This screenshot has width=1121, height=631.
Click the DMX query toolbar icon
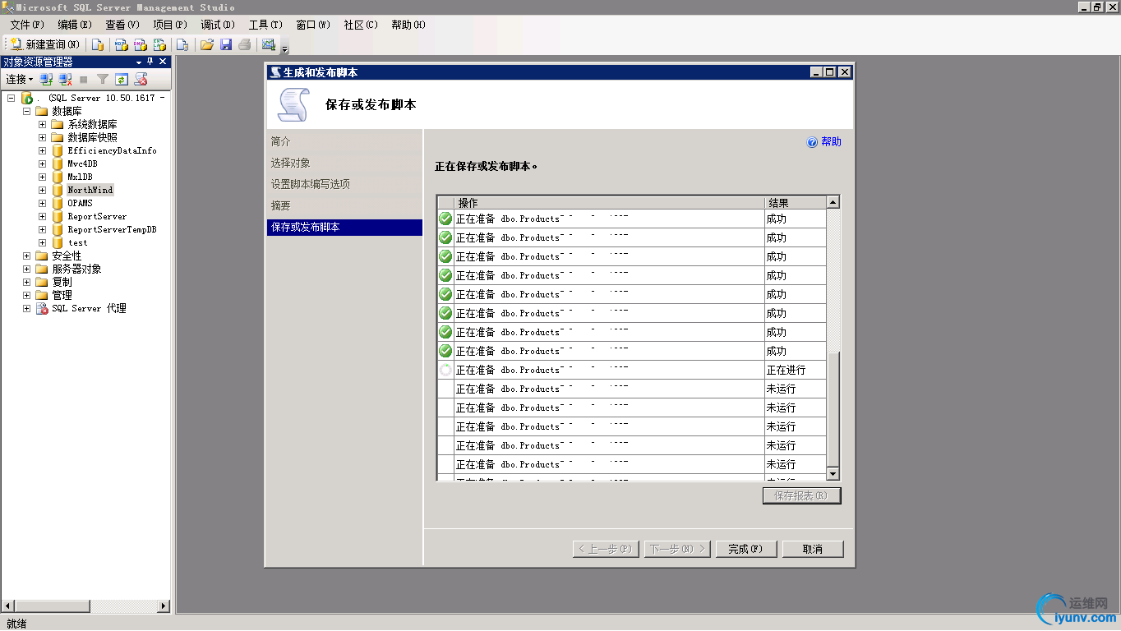pyautogui.click(x=140, y=44)
